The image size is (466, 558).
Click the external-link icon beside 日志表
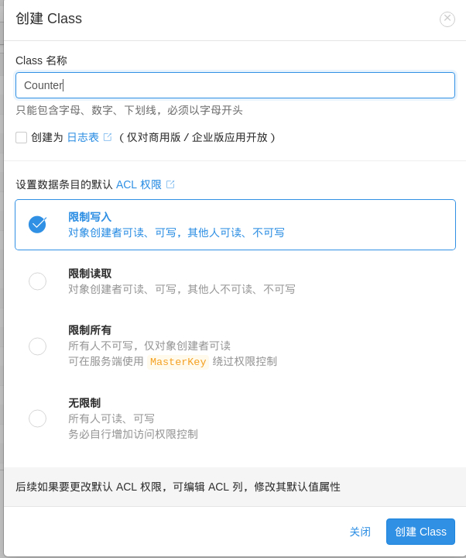(108, 137)
